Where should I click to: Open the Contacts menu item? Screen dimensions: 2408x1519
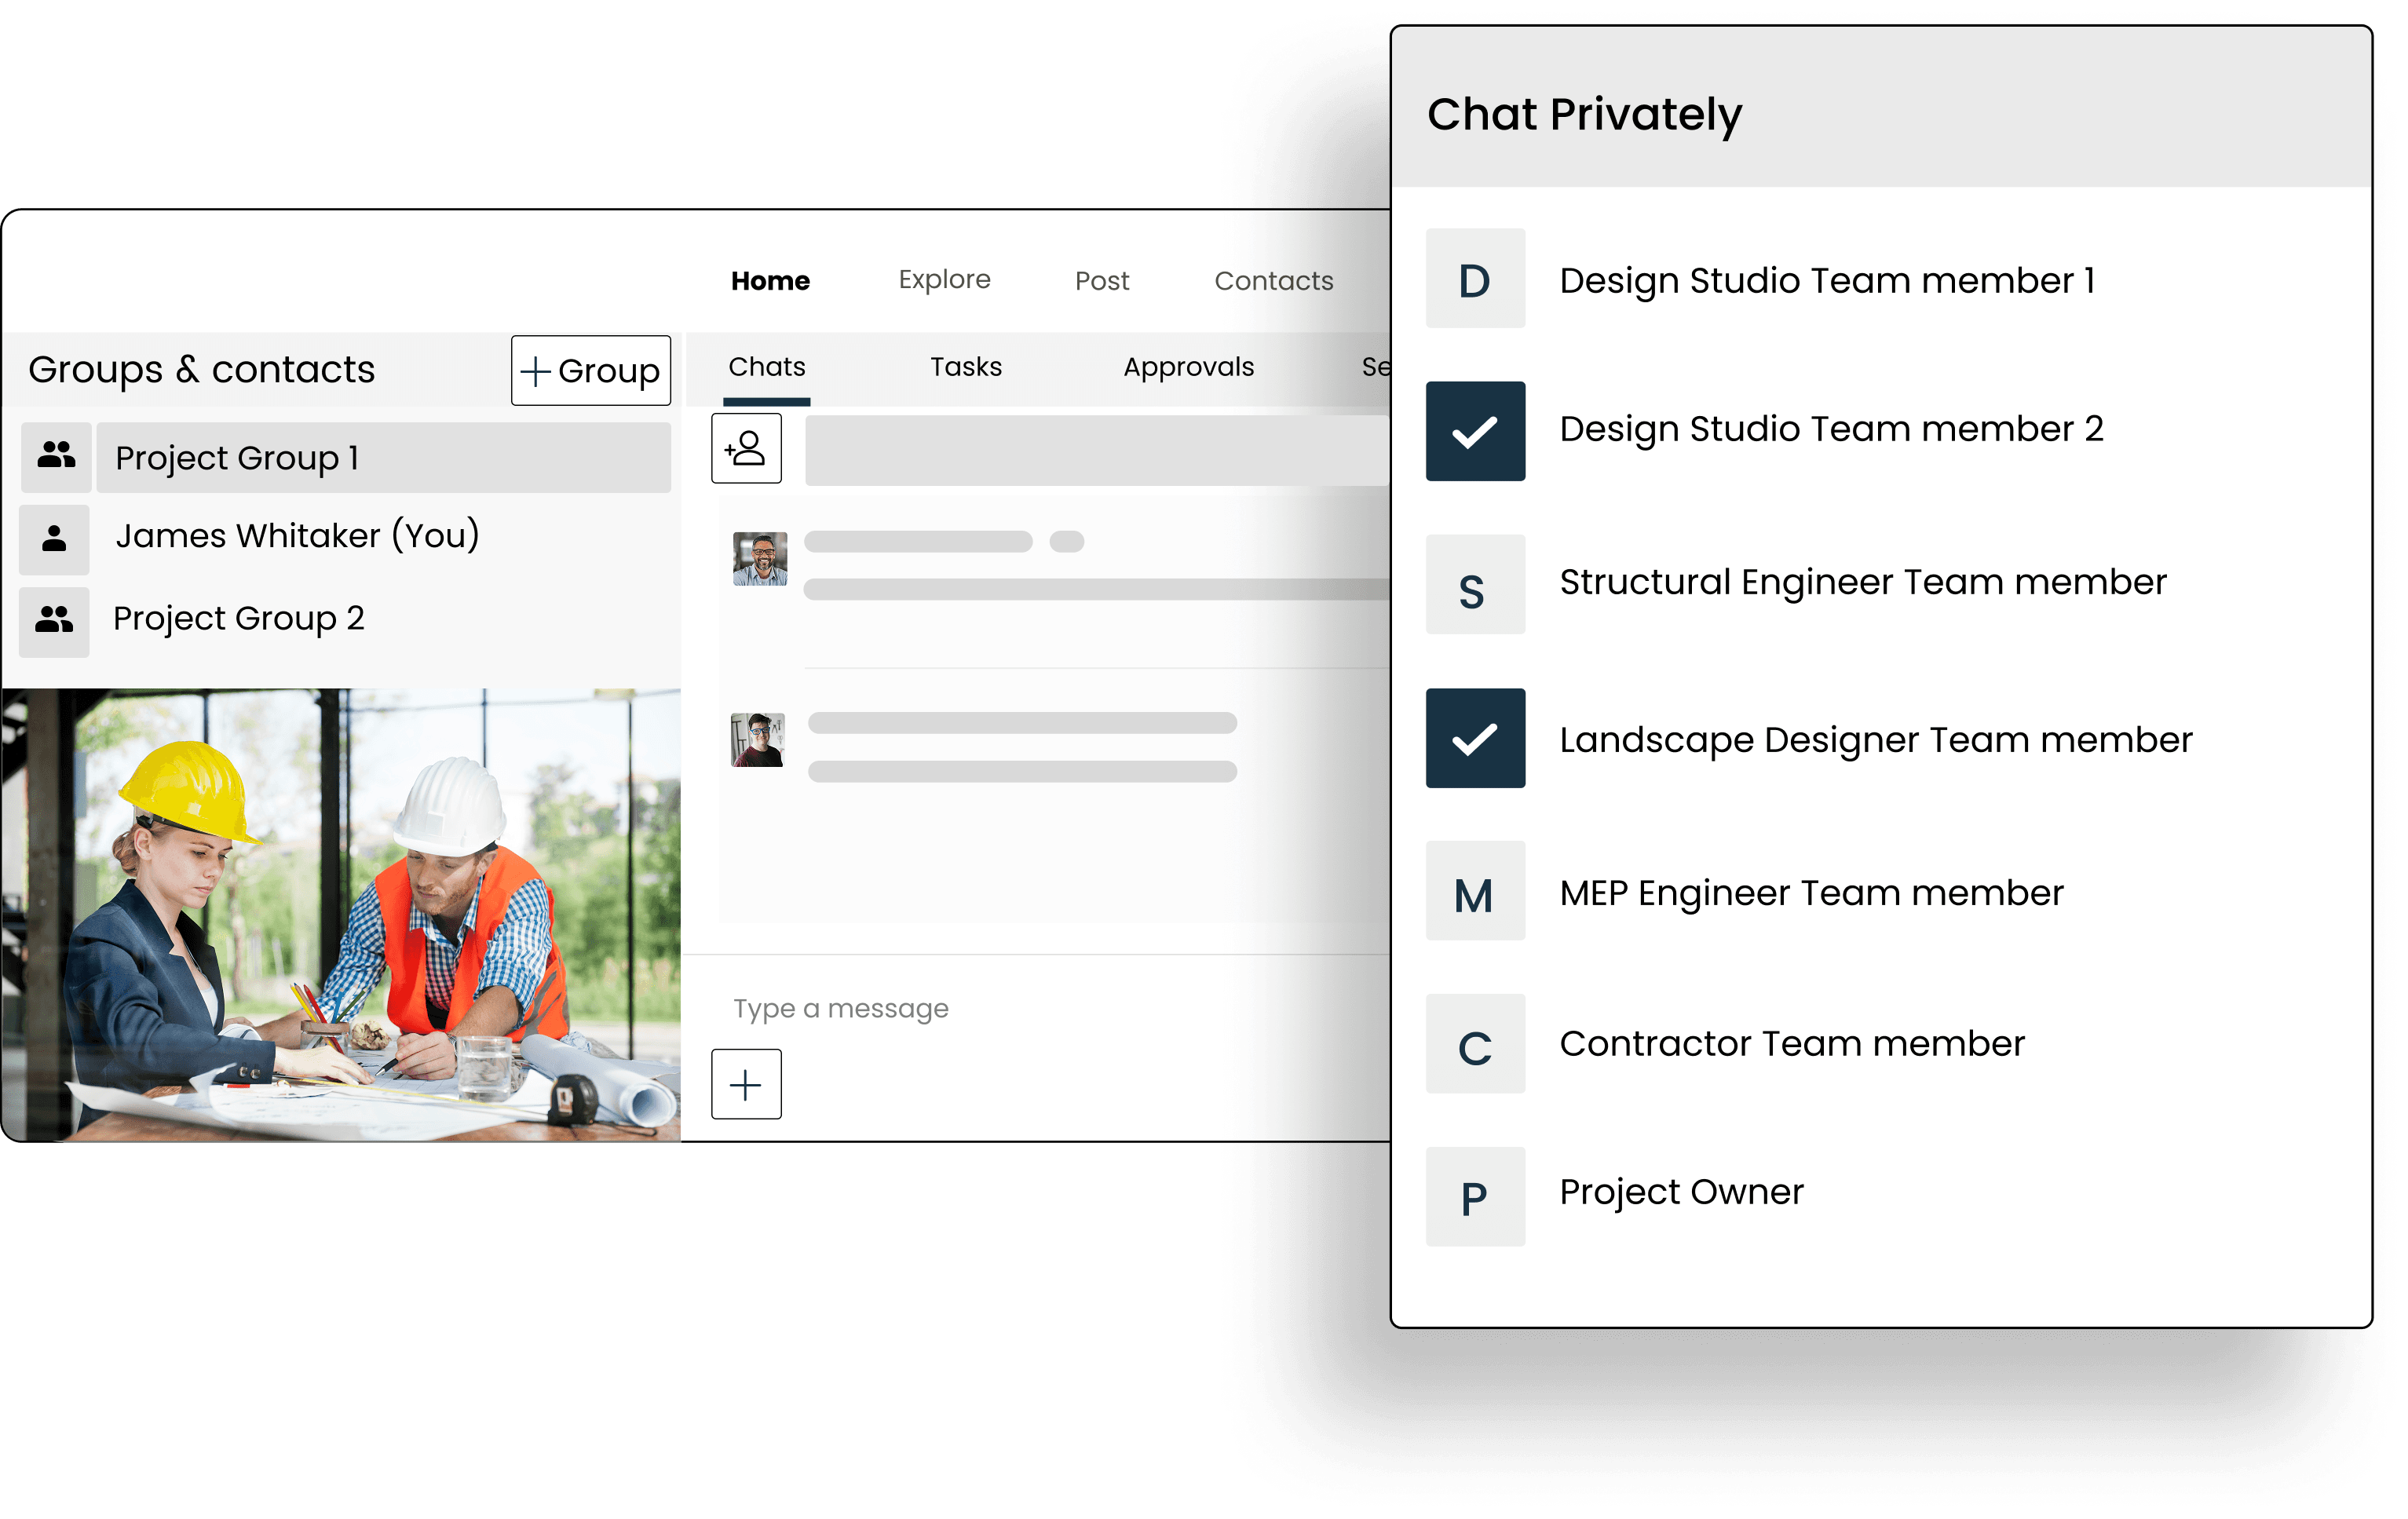(1274, 281)
